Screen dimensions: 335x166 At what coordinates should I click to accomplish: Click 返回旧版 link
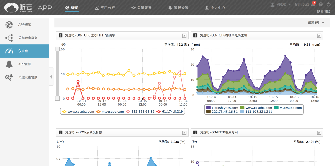tap(323, 12)
